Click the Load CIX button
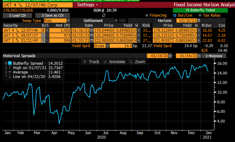The height and width of the screenshot is (142, 235). (17, 15)
